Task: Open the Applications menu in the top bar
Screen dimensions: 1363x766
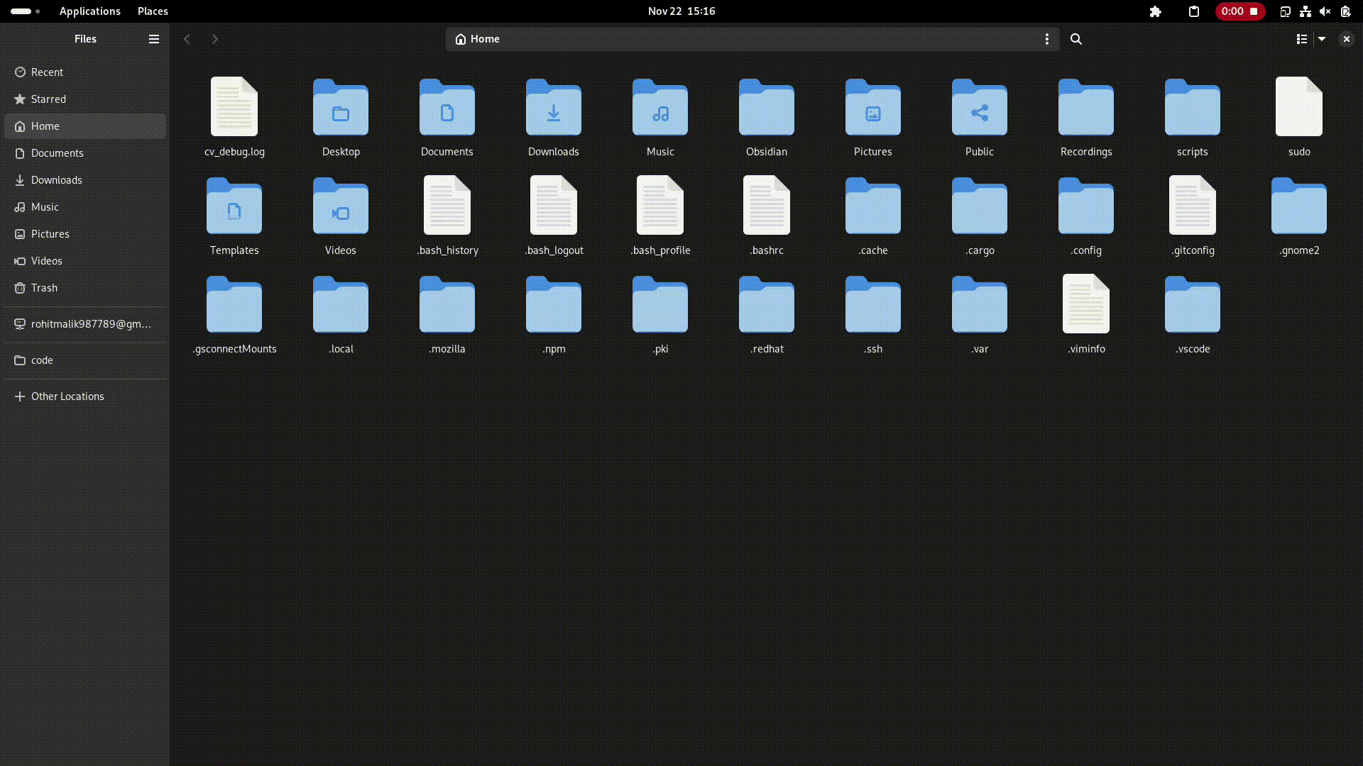Action: pyautogui.click(x=89, y=11)
